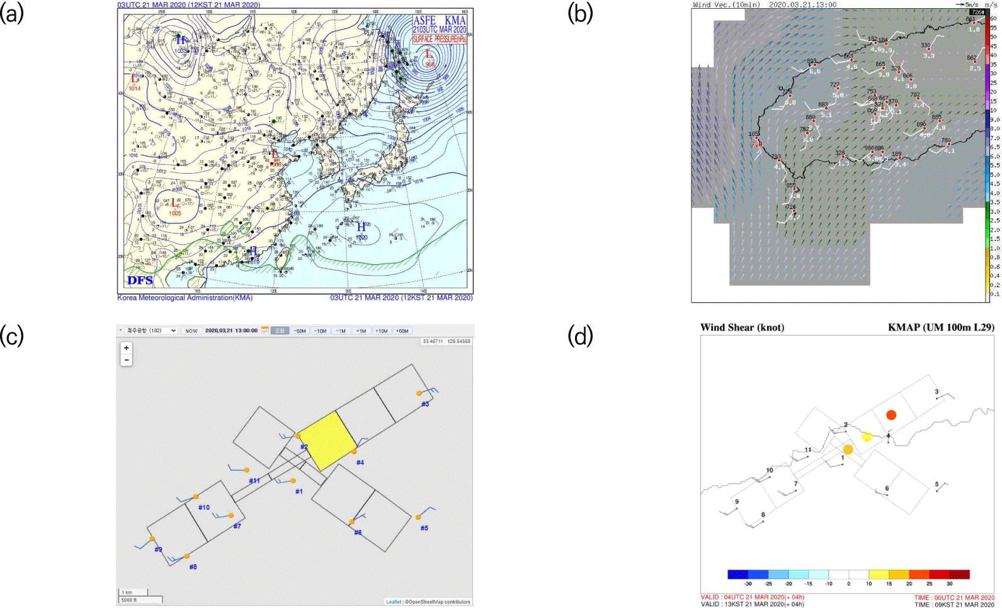Click the yellow 10 colorbar segment
Image resolution: width=1002 pixels, height=608 pixels.
[879, 574]
